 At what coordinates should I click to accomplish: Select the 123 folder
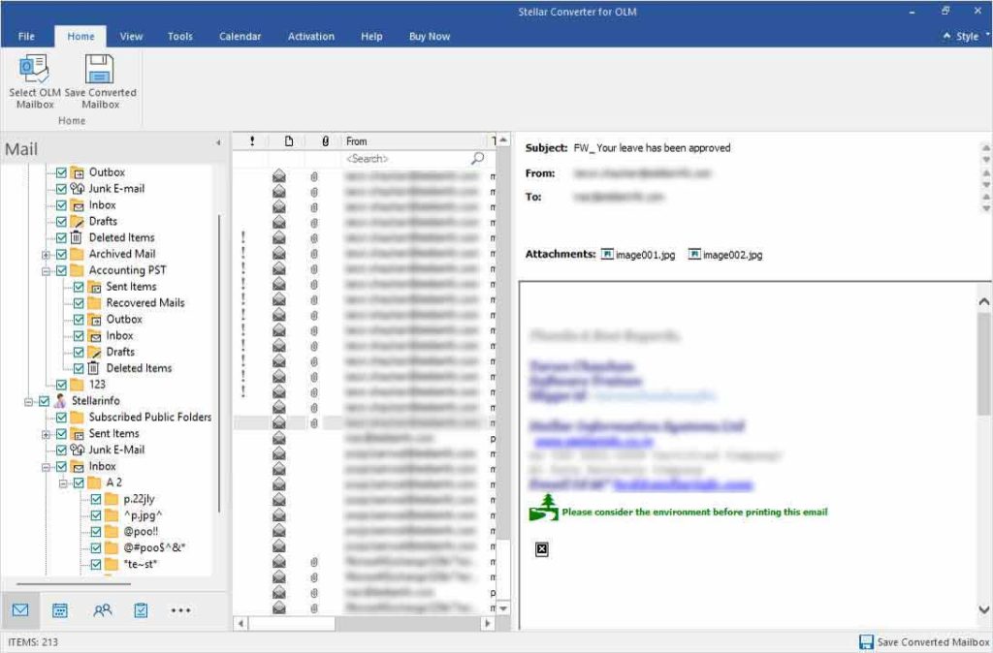click(97, 384)
